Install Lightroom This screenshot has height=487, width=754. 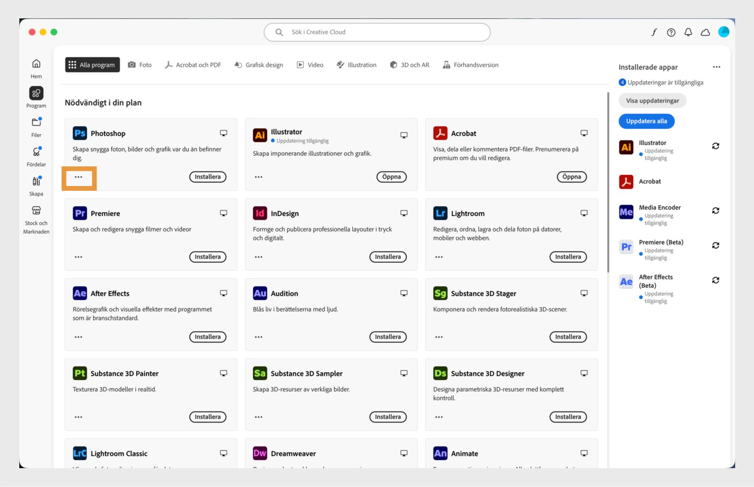tap(568, 257)
